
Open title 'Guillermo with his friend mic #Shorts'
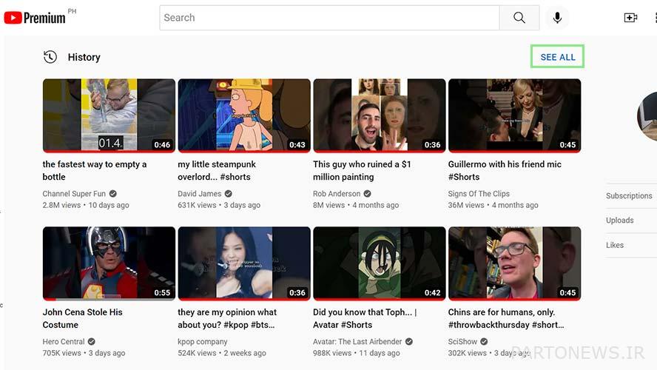click(x=505, y=170)
